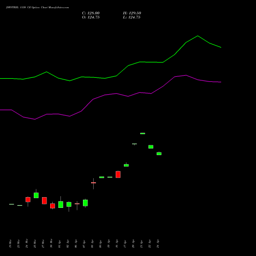Click the low value L: 124.75

(x=132, y=17)
